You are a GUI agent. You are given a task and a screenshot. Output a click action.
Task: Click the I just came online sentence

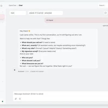51,35
